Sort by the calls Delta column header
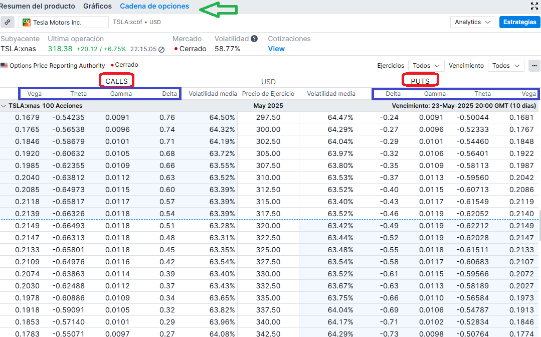This screenshot has width=541, height=337. point(169,94)
